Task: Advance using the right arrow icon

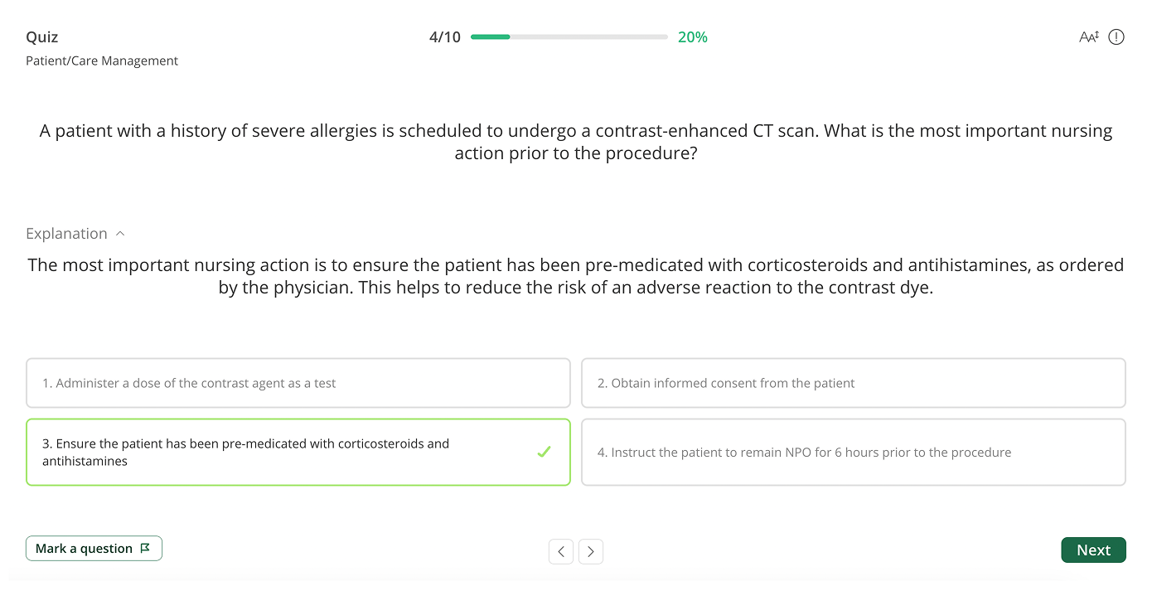Action: coord(591,551)
